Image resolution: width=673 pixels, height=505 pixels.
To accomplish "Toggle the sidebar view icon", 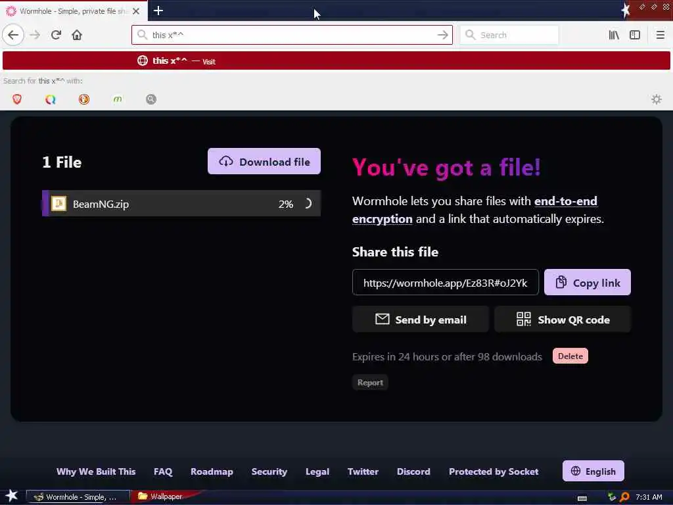I will click(x=635, y=35).
